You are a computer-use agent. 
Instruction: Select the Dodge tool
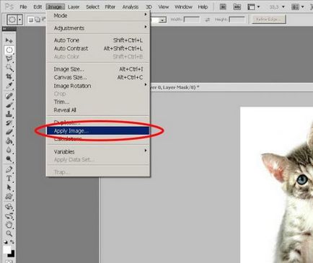pos(9,159)
